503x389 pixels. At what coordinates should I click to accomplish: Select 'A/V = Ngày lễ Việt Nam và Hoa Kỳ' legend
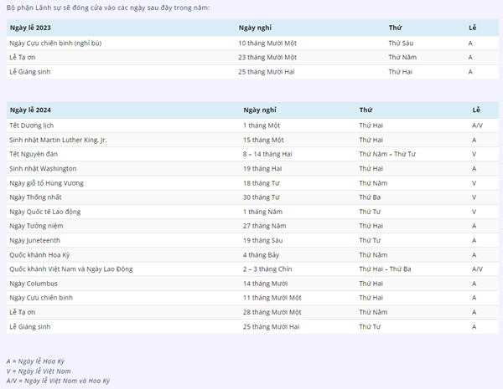coord(58,381)
